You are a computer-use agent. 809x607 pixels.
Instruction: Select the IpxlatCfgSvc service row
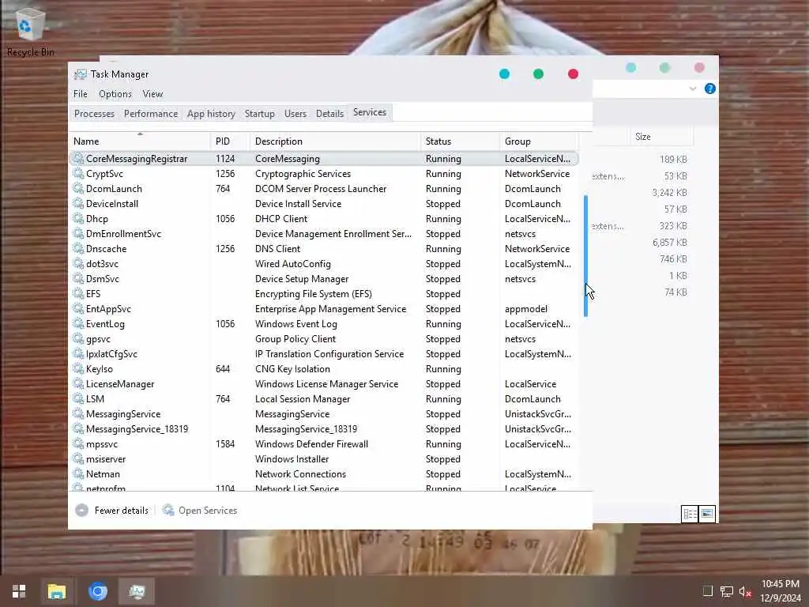click(323, 353)
